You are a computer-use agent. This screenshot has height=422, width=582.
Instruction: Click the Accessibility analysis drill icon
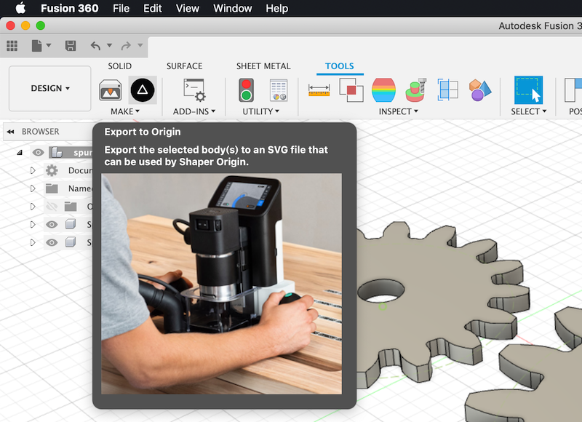pyautogui.click(x=415, y=90)
